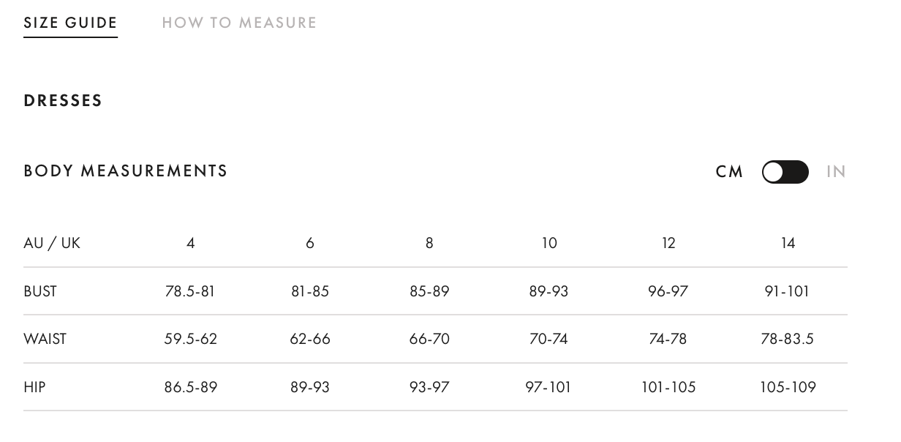Viewport: 901px width, 442px height.
Task: Select the size 8 column header
Action: point(429,243)
